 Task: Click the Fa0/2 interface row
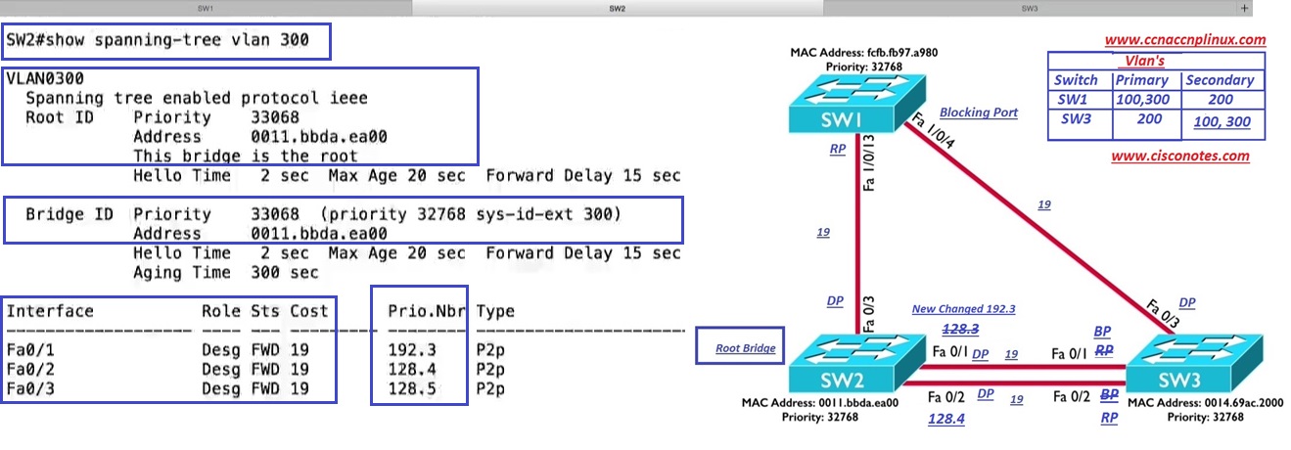[x=255, y=370]
